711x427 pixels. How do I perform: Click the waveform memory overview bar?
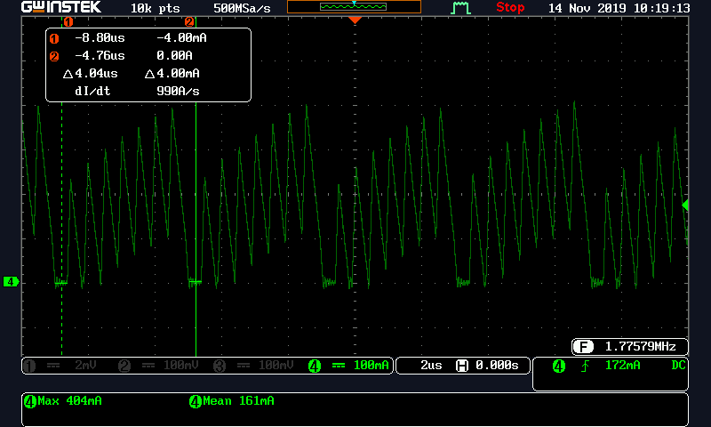coord(354,7)
